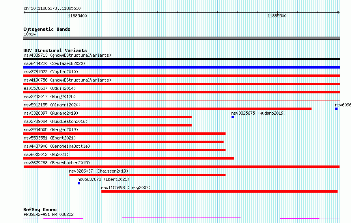The width and height of the screenshot is (351, 223).
Task: Click the chr10:11885373..11885530 coordinates text
Action: coord(52,9)
